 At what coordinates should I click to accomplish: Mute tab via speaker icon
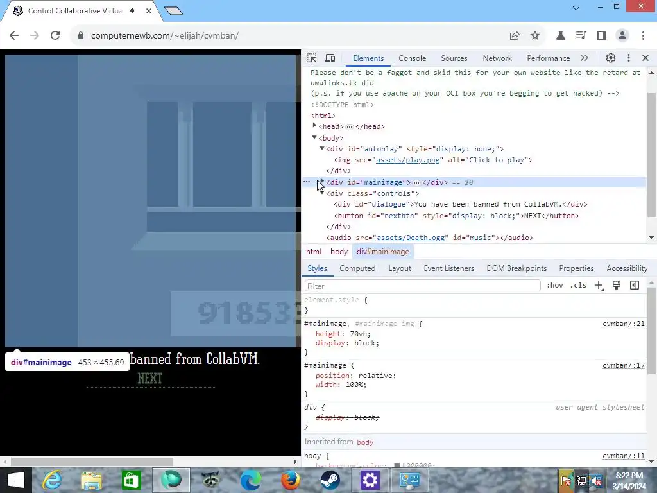point(133,11)
